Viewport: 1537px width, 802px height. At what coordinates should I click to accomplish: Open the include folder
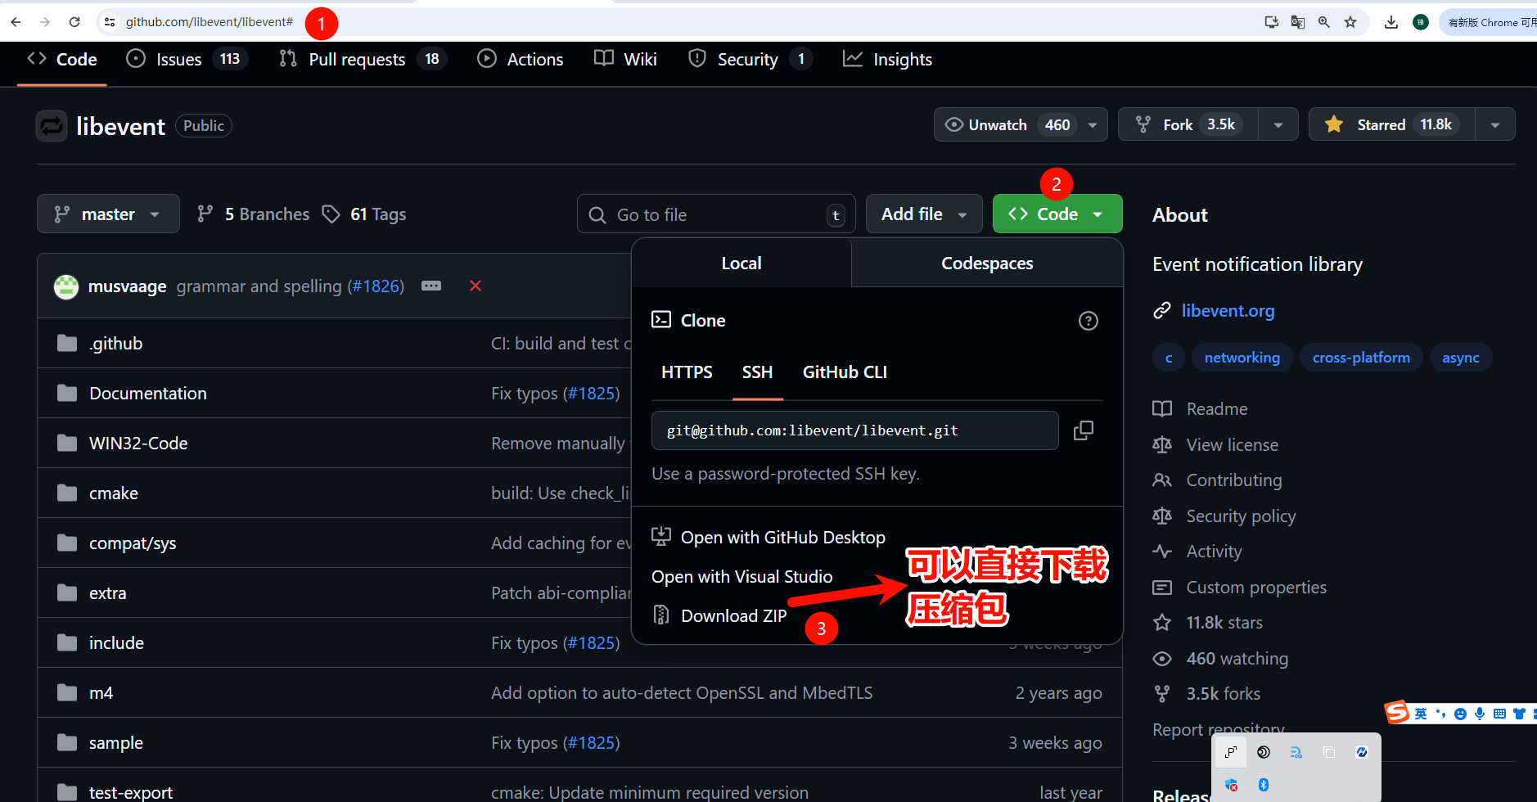click(116, 643)
